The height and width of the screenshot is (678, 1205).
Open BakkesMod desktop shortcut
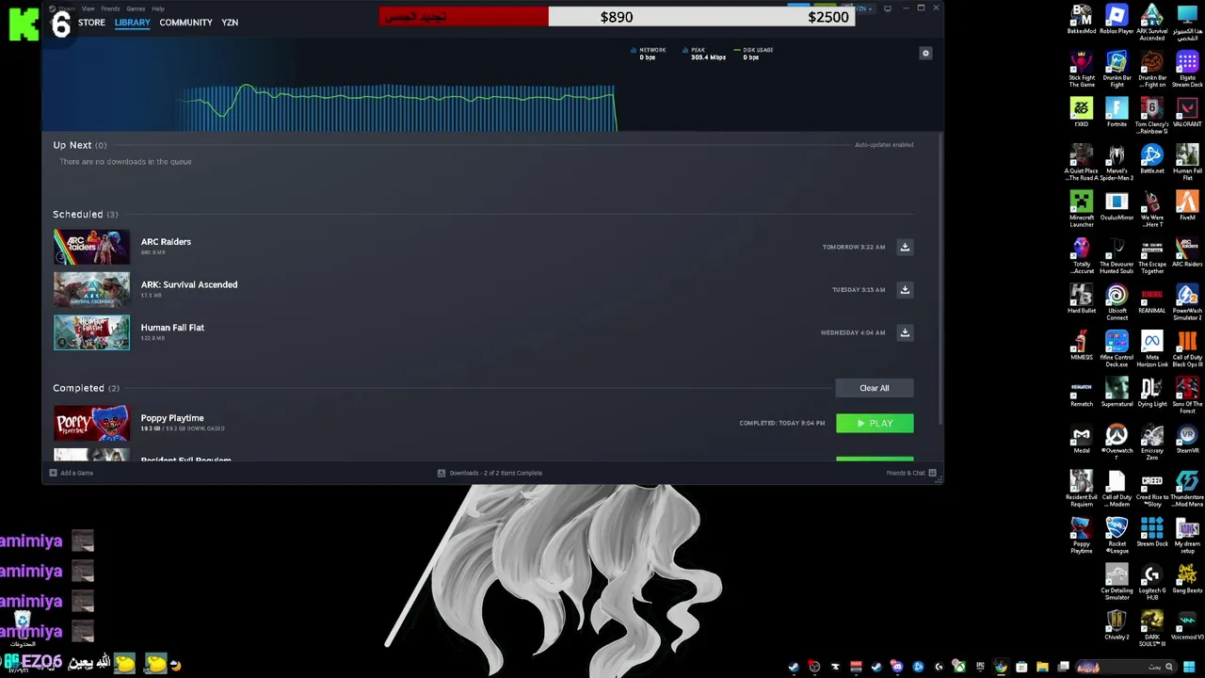coord(1082,21)
